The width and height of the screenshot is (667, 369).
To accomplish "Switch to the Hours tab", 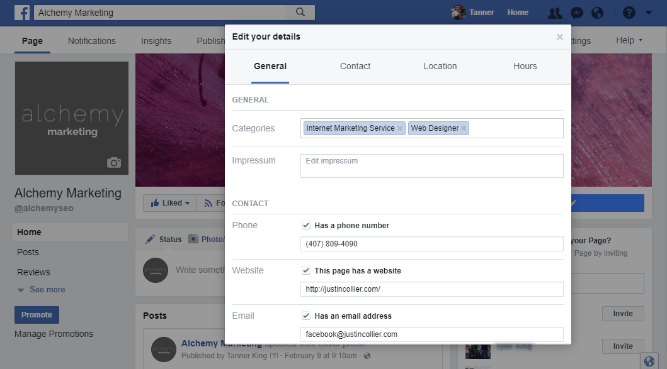I will pos(525,66).
